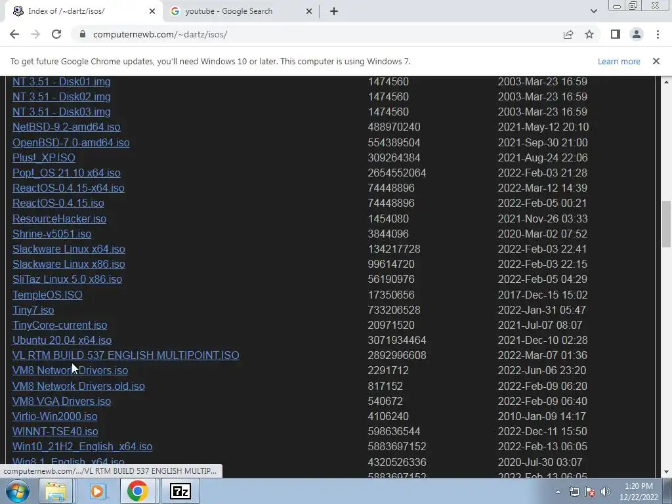Go back using the browser back arrow
Viewport: 672px width, 504px height.
point(14,34)
